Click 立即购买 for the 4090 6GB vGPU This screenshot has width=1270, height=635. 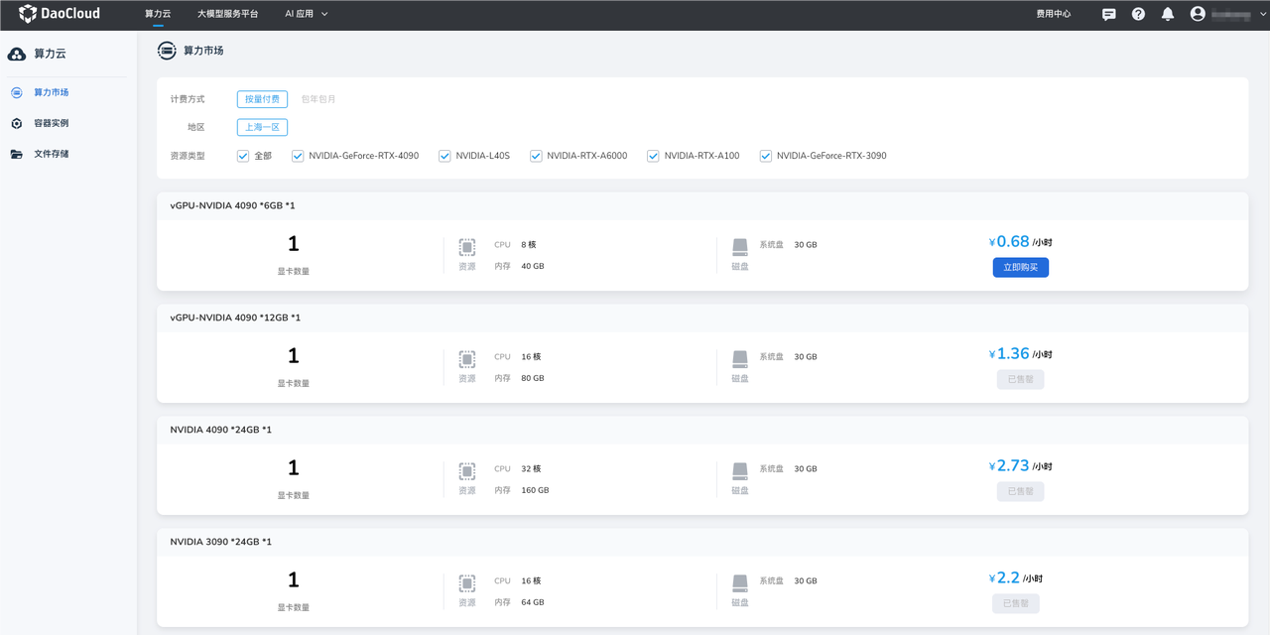pos(1020,267)
